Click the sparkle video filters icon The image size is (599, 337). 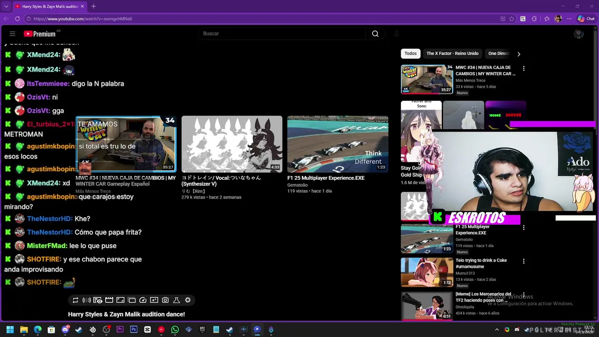click(x=154, y=300)
